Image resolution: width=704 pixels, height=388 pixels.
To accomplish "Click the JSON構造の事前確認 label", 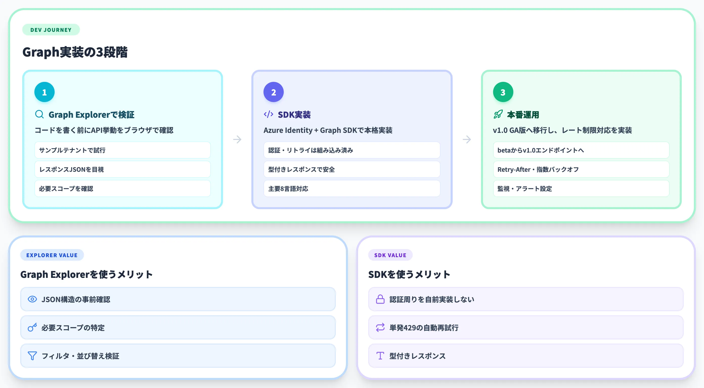I will (76, 300).
